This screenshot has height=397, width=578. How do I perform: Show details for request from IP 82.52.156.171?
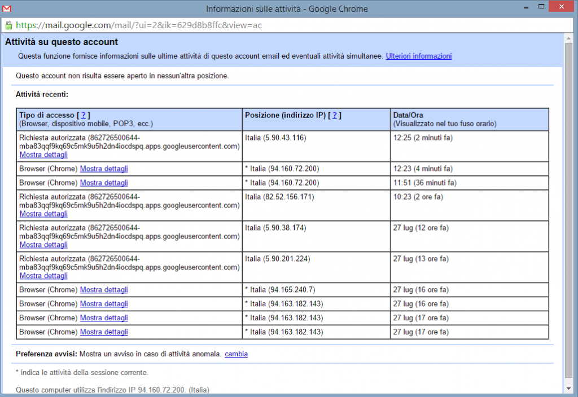click(43, 214)
